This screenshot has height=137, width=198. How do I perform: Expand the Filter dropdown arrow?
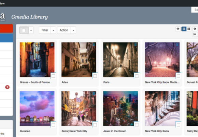pos(53,30)
